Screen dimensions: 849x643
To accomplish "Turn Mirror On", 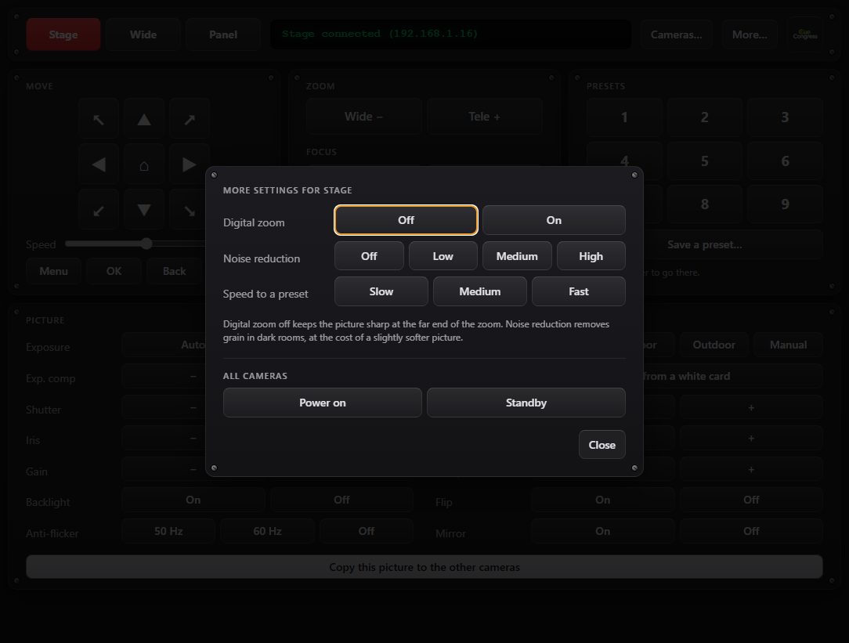I will pos(602,531).
